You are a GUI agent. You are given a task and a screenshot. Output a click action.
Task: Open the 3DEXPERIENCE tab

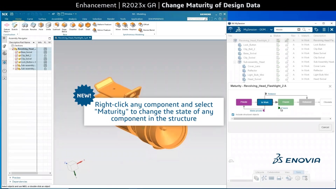[x=156, y=19]
